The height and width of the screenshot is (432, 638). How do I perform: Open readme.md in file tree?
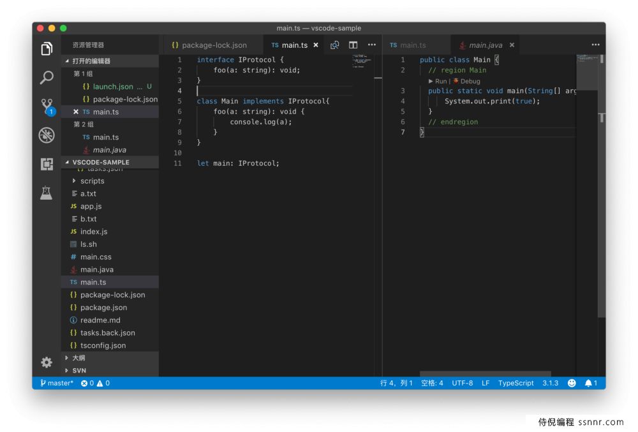[x=110, y=320]
